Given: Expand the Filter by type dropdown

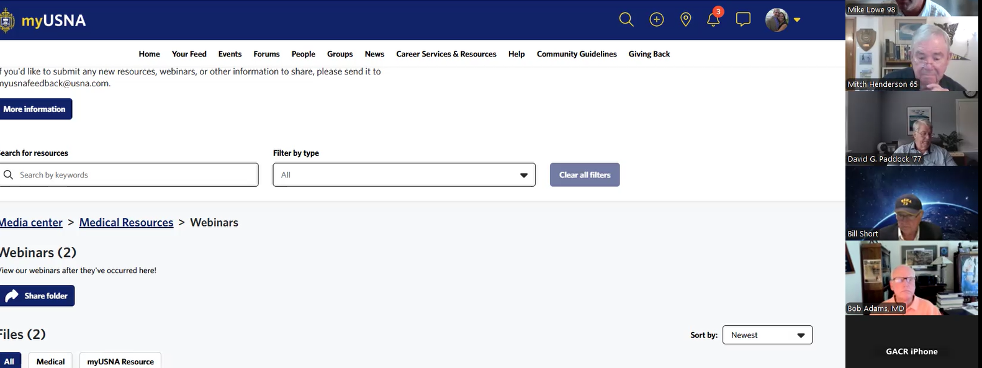Looking at the screenshot, I should pyautogui.click(x=403, y=175).
